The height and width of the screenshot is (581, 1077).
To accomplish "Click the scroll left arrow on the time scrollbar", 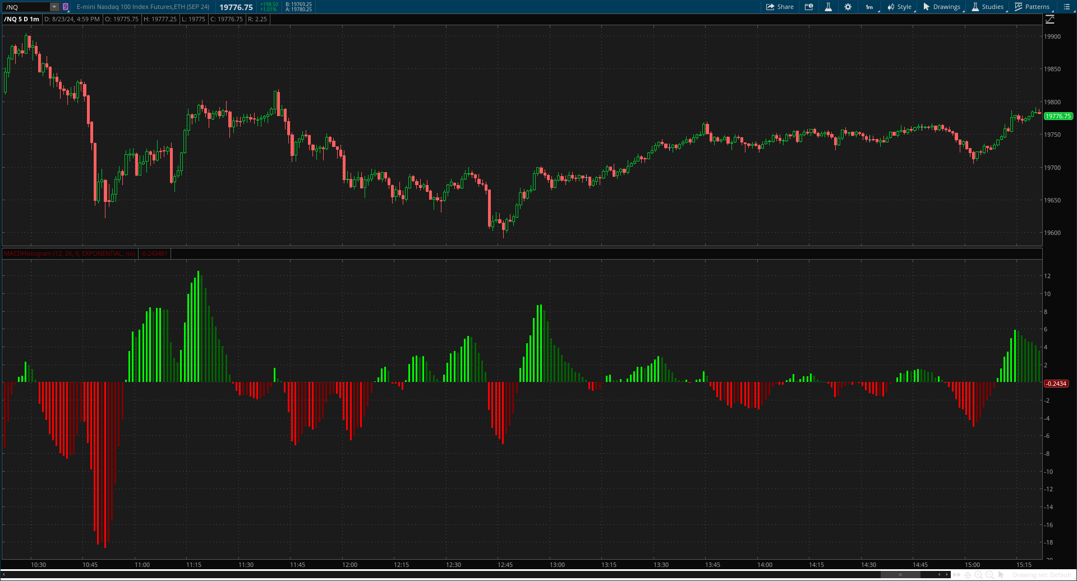I will tap(939, 574).
